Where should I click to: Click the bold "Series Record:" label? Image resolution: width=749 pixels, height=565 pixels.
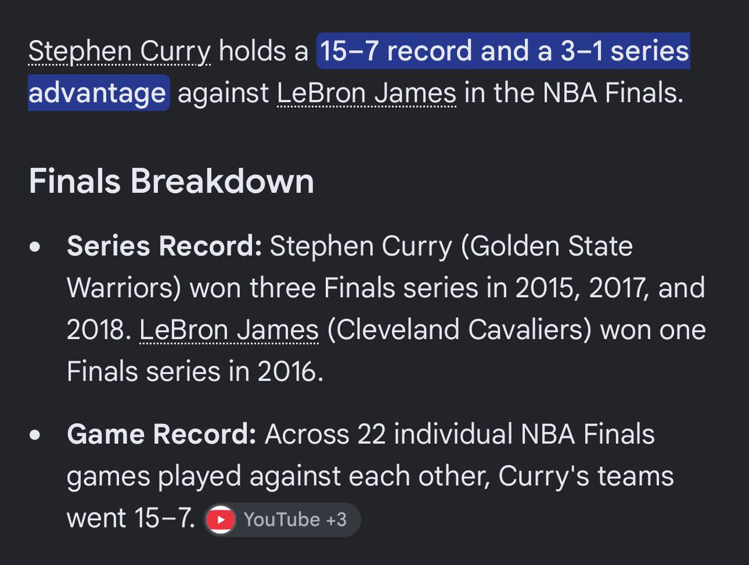(x=164, y=247)
